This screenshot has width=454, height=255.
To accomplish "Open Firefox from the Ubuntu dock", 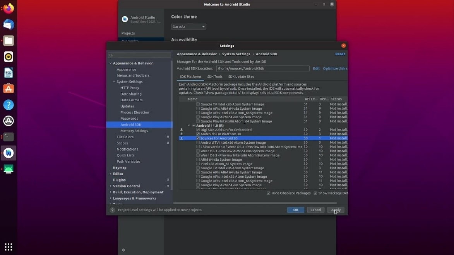I will (9, 8).
